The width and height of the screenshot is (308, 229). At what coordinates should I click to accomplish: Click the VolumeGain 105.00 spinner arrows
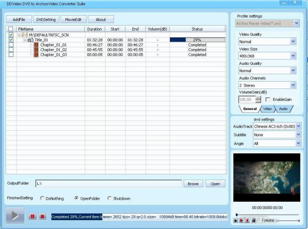point(258,100)
